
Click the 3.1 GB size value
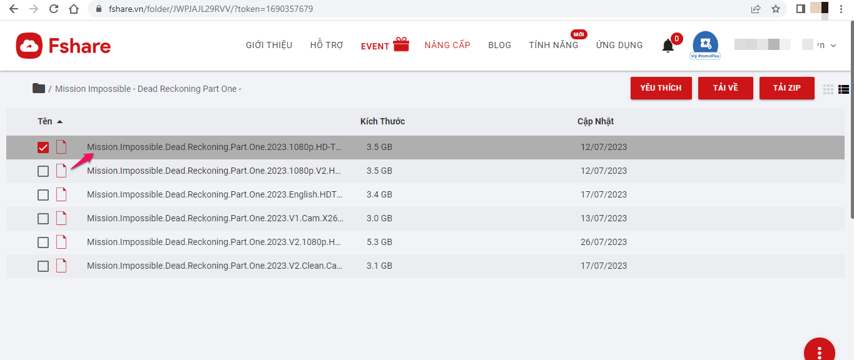pyautogui.click(x=379, y=266)
